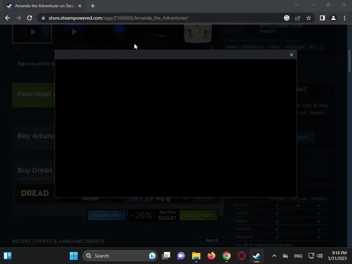Show hidden system tray icons
The image size is (352, 264).
click(274, 256)
